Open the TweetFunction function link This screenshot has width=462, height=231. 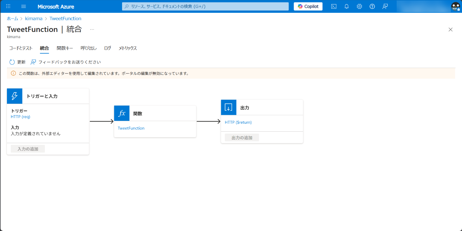tap(131, 128)
